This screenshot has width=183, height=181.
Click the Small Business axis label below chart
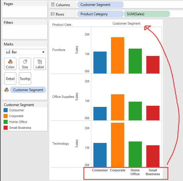tap(153, 172)
